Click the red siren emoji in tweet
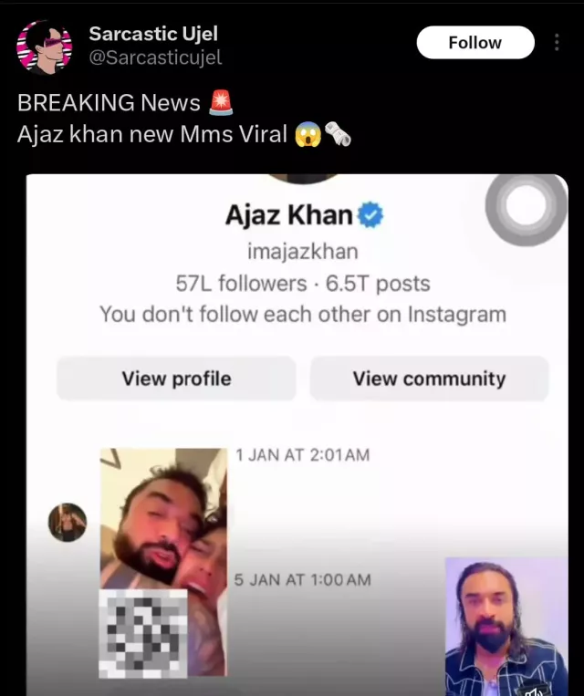The height and width of the screenshot is (696, 584). (221, 102)
